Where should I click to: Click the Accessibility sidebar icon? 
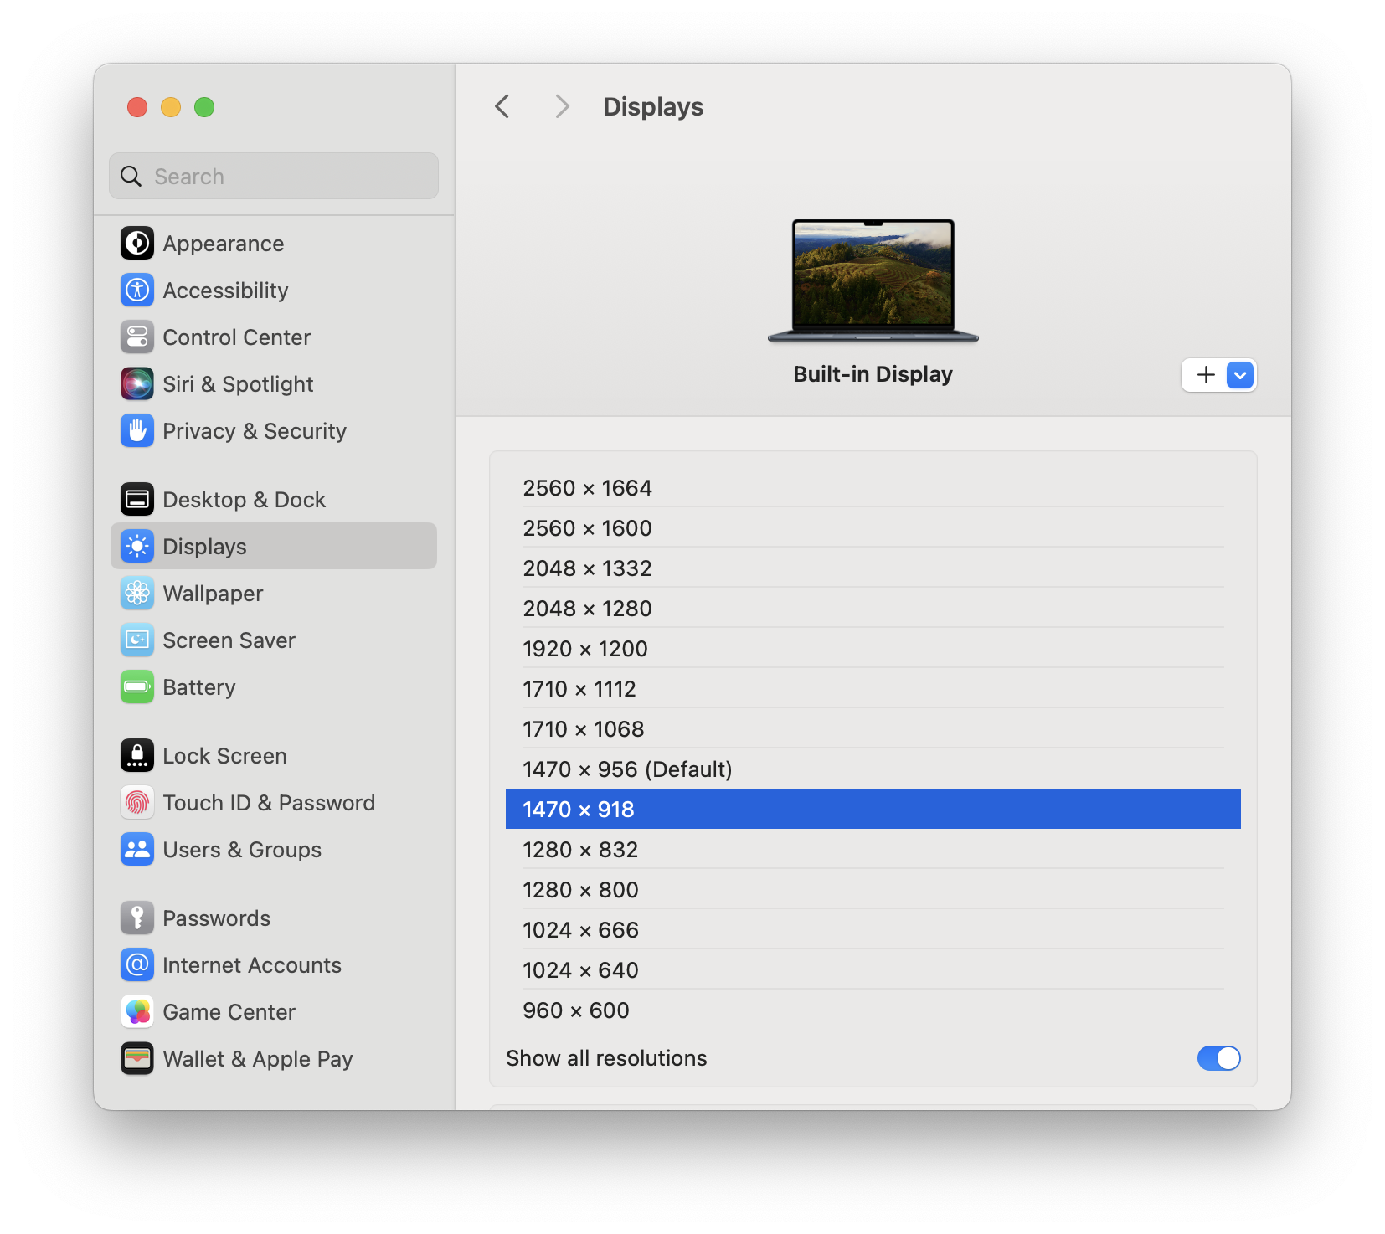(x=137, y=291)
